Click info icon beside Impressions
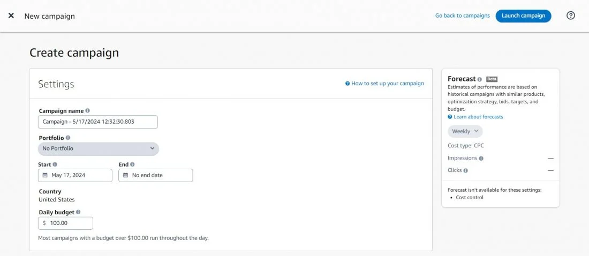 (481, 159)
